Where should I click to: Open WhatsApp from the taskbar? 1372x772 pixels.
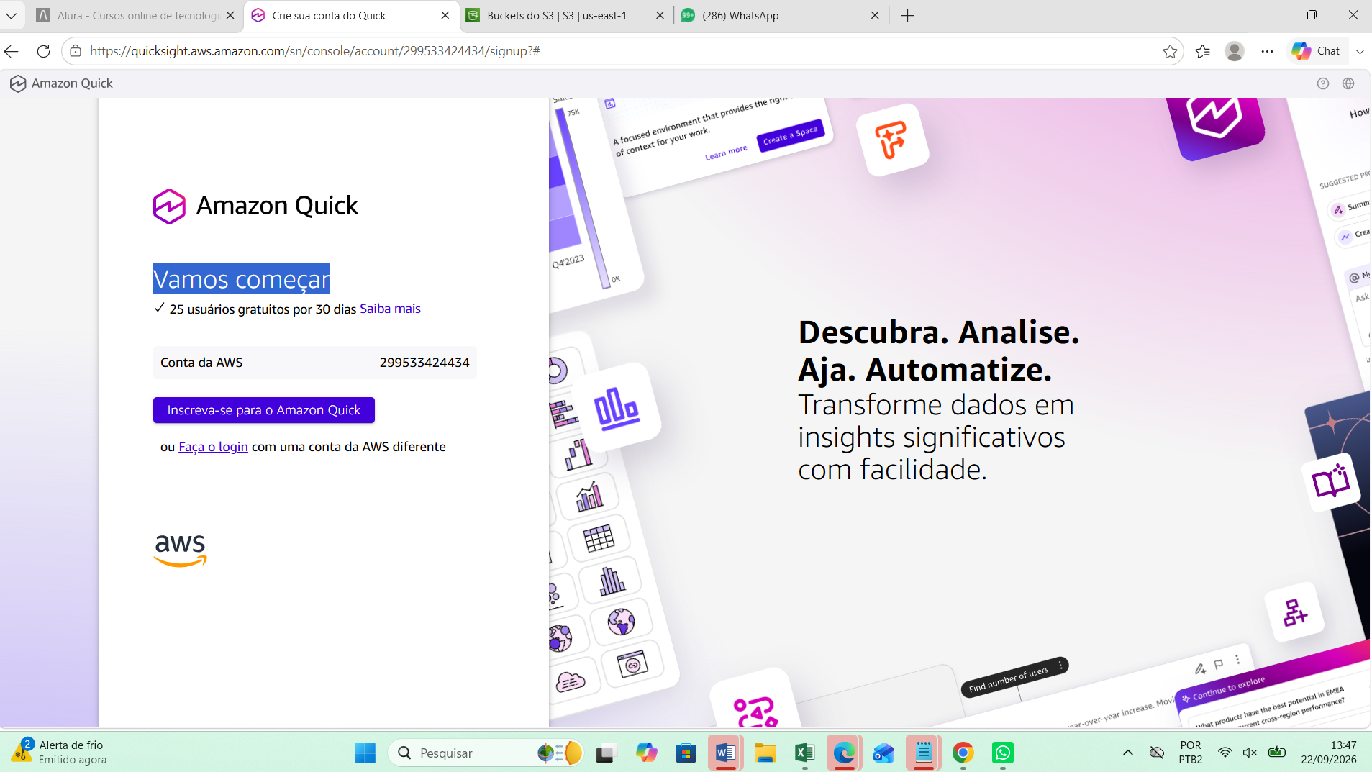(1002, 753)
